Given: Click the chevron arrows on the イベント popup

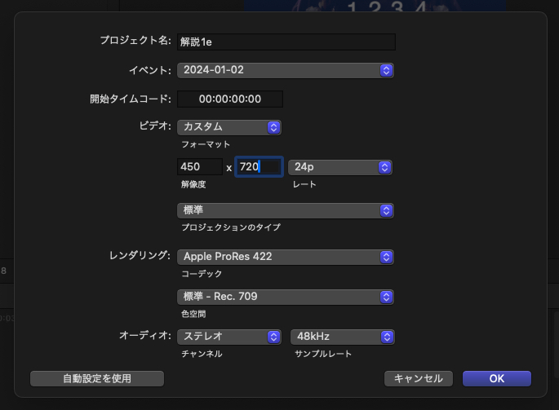Looking at the screenshot, I should pos(387,71).
